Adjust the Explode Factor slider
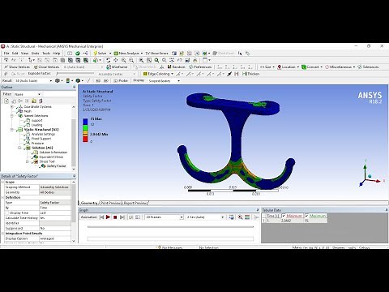The width and height of the screenshot is (389, 292). (75, 74)
